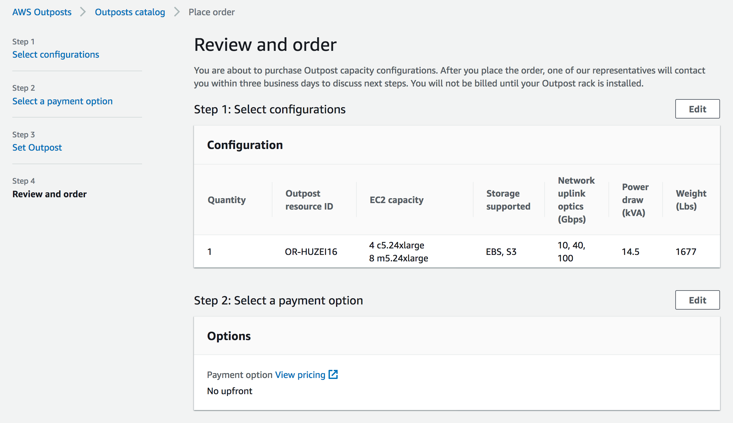Click the chevron after Outposts catalog breadcrumb

pos(177,12)
